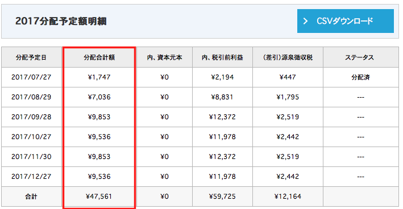403x209 pixels.
Task: Click ¥0 capital principal in 2017/07/27 row
Action: [164, 77]
